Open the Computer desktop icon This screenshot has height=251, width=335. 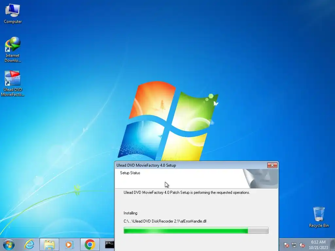click(x=13, y=14)
